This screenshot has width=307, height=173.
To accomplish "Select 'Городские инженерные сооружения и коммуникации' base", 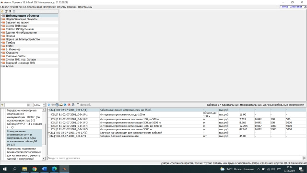I will pos(24,119).
